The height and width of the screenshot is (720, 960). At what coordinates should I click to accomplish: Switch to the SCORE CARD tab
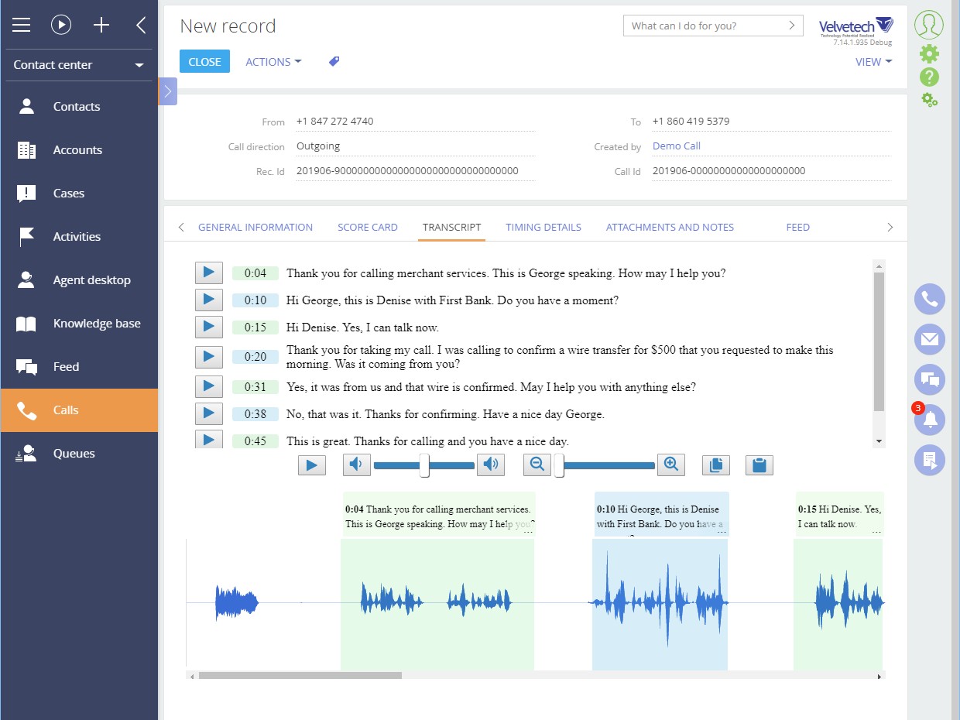point(367,227)
